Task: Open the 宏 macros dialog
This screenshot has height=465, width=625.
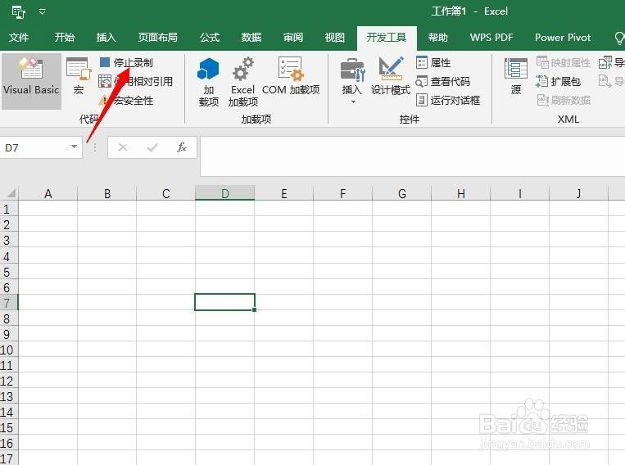Action: point(79,76)
